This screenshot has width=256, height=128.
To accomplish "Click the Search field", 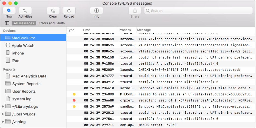I will tap(198, 11).
